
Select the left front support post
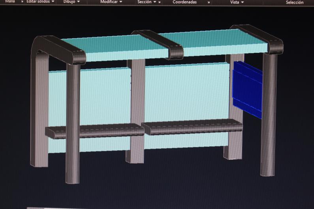[73, 126]
